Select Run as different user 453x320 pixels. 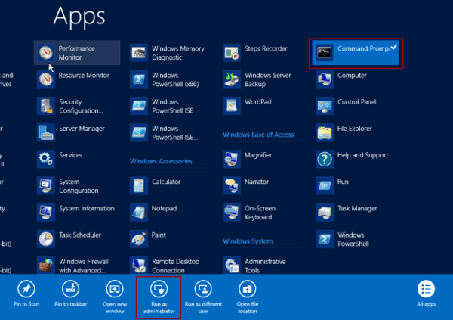(x=203, y=295)
